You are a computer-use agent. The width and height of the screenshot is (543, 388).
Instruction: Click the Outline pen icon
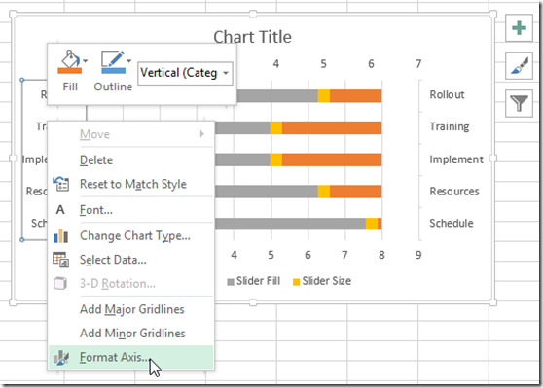(113, 62)
